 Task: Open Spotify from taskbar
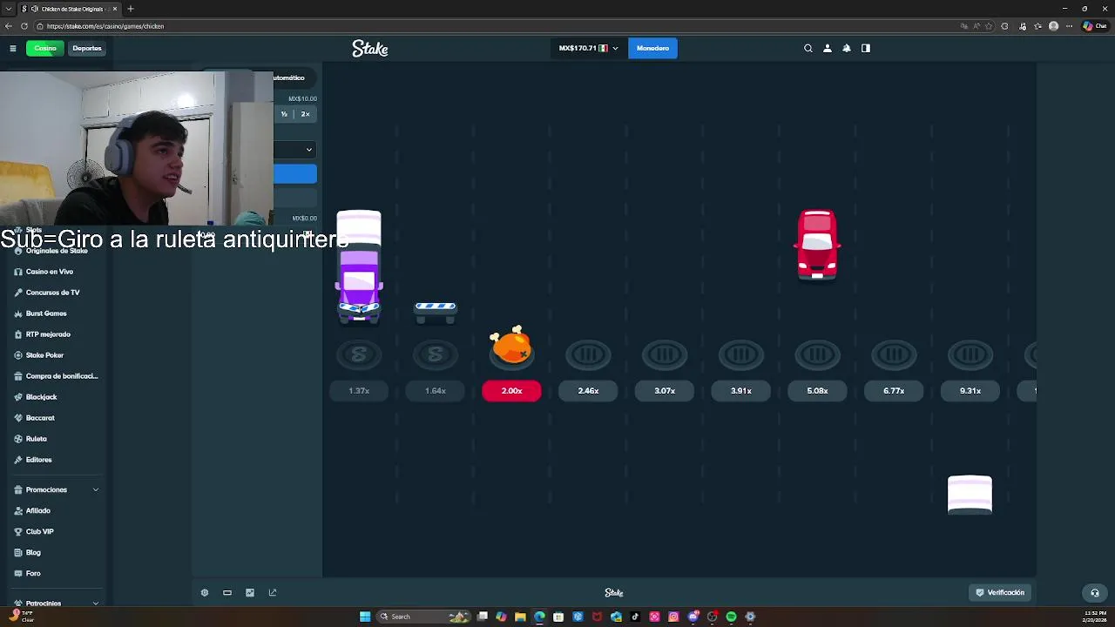point(731,617)
